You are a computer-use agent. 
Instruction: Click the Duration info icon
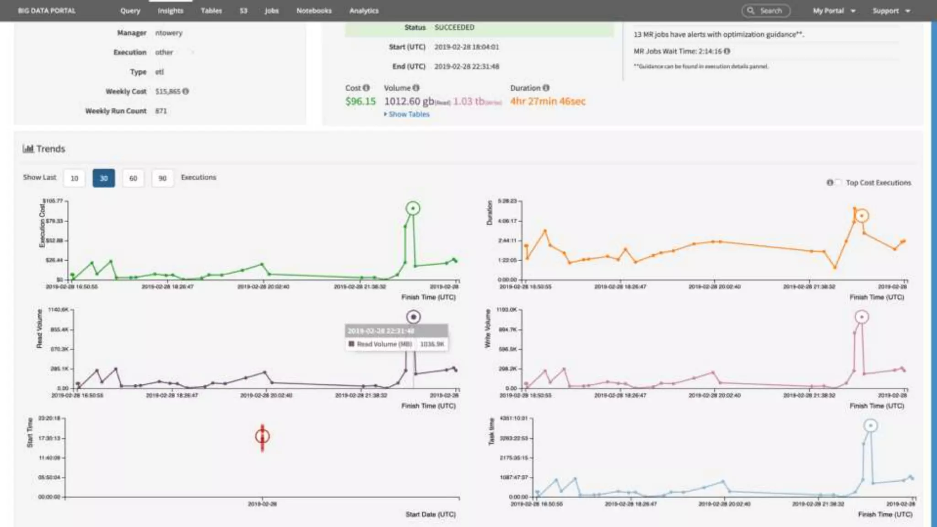546,88
